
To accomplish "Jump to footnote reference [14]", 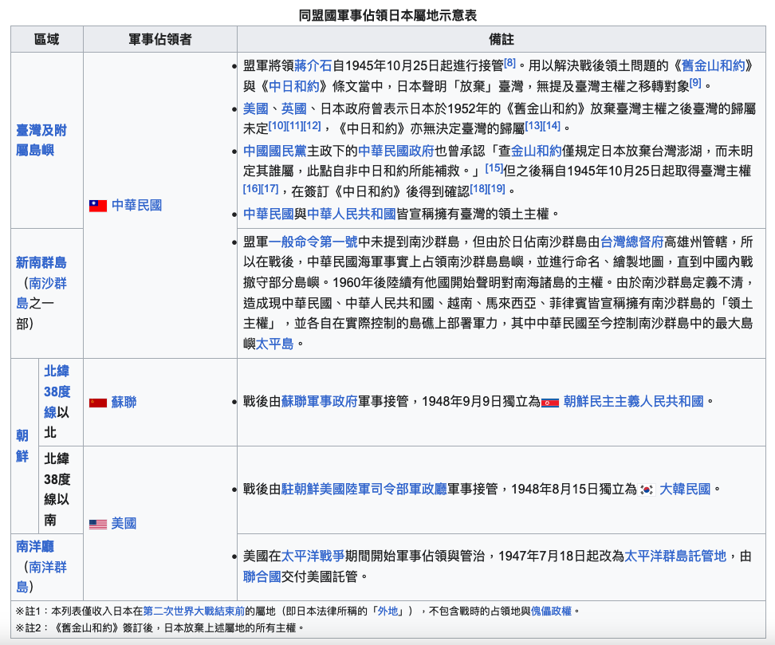I will click(x=552, y=125).
